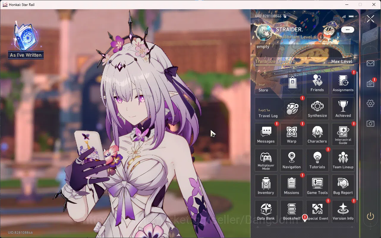This screenshot has width=381, height=238.
Task: Click the bottom-left UID:828108846 text
Action: pos(20,232)
